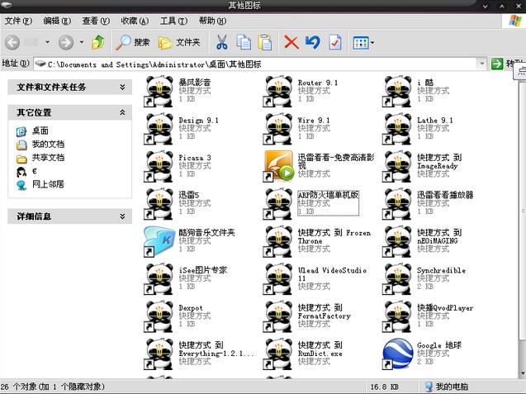Select the ImageReady shortcut icon

point(397,167)
